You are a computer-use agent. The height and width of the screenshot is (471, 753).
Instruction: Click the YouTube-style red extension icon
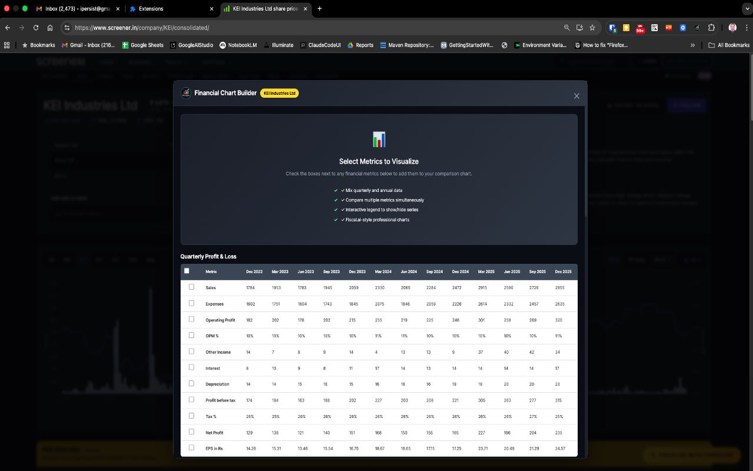[x=668, y=27]
